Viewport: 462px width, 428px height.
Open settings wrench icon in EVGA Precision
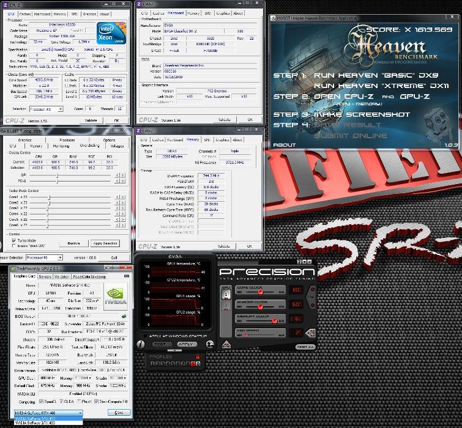(210, 344)
